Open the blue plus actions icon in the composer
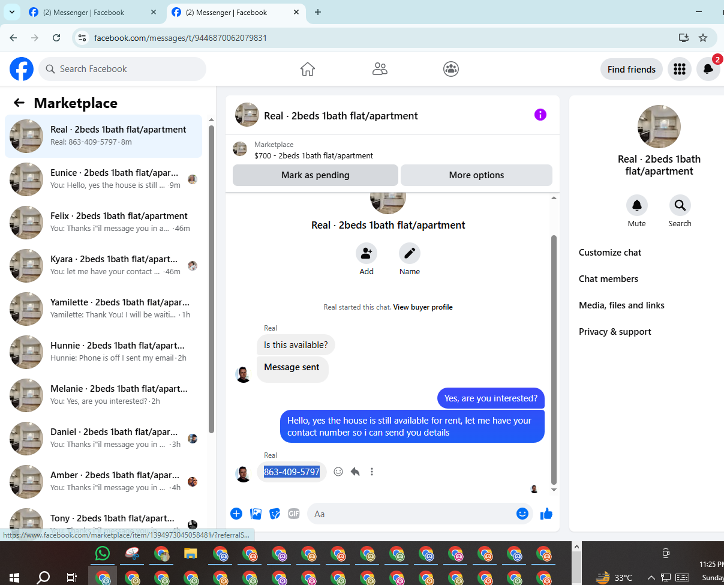 [x=236, y=514]
